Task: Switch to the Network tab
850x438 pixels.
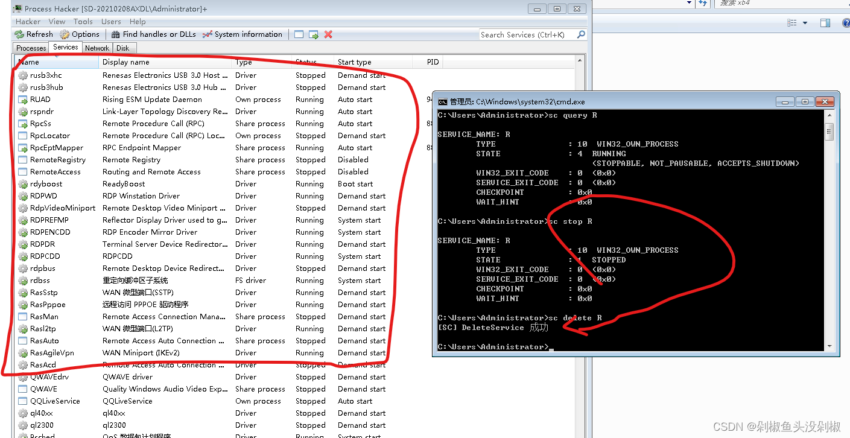Action: click(x=97, y=48)
